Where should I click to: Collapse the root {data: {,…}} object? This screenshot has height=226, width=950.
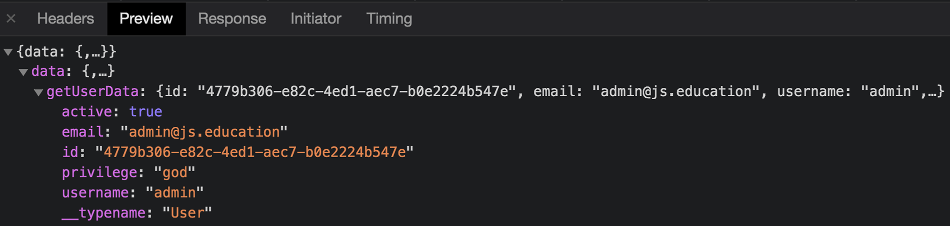coord(8,52)
